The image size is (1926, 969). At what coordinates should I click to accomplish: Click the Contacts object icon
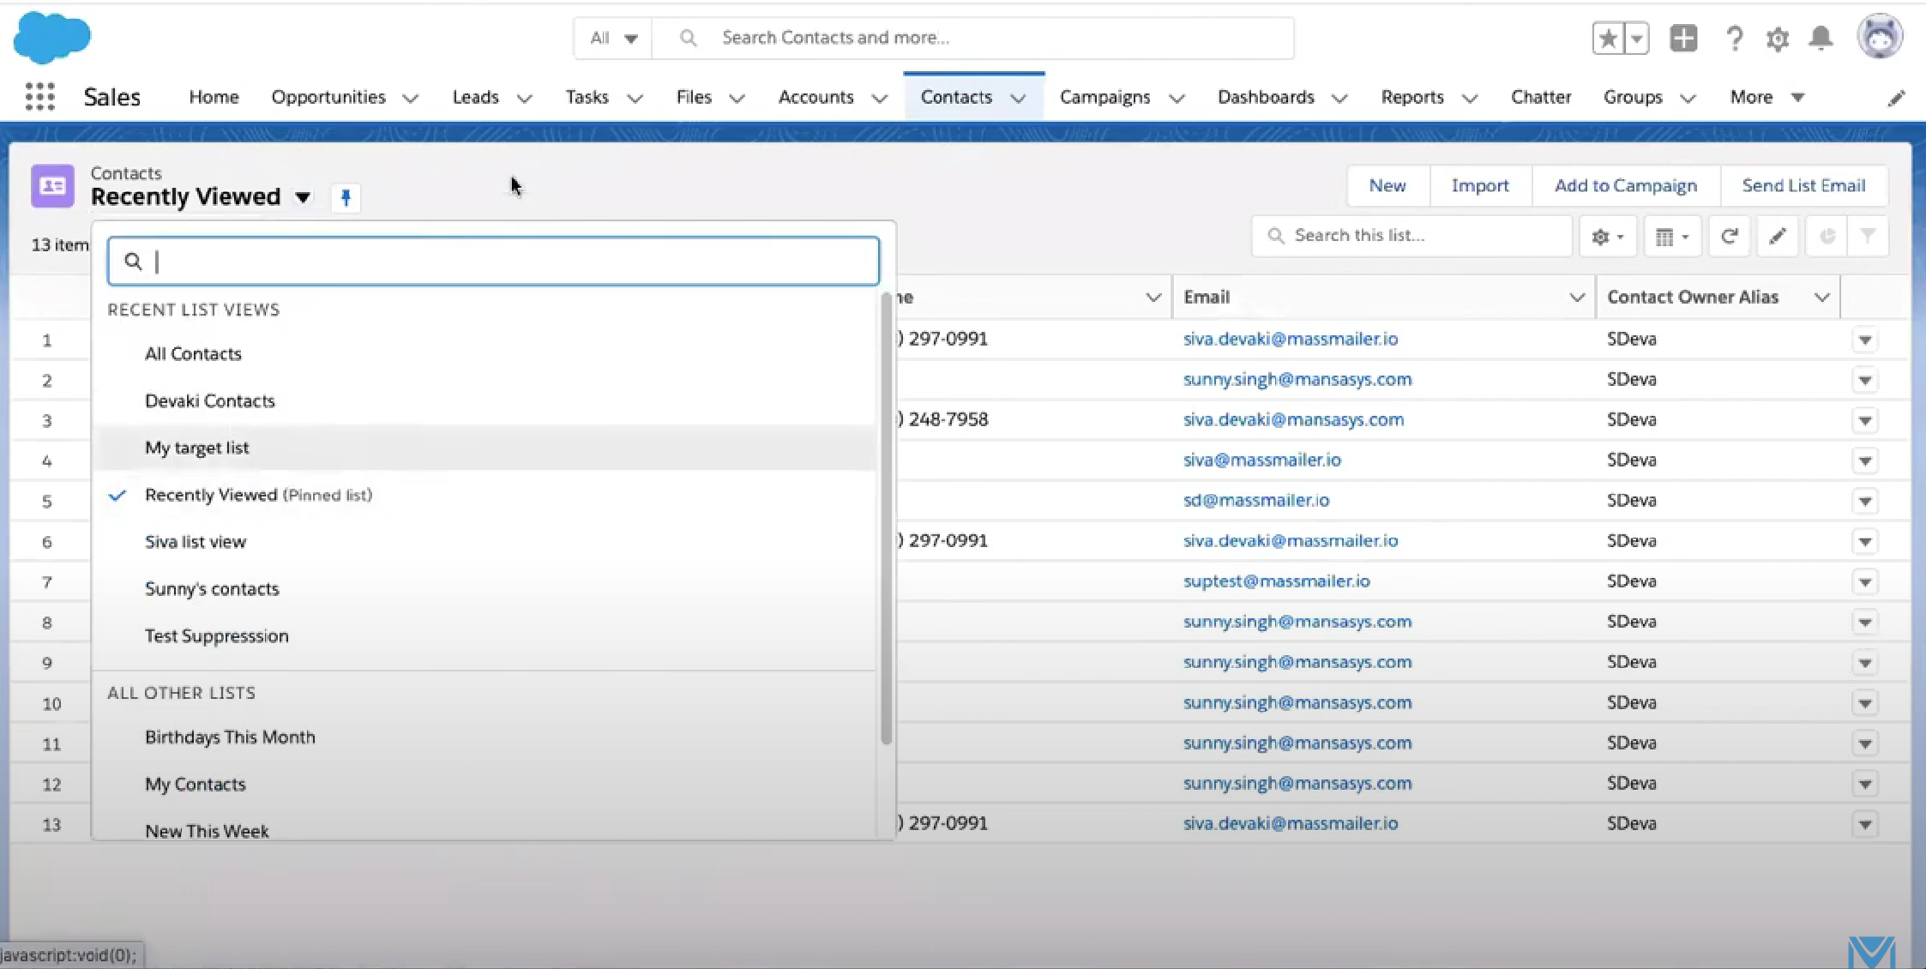[52, 186]
